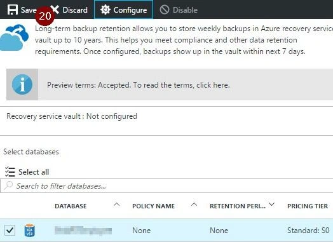Click the SQL database icon in the row
The width and height of the screenshot is (333, 242).
(29, 231)
